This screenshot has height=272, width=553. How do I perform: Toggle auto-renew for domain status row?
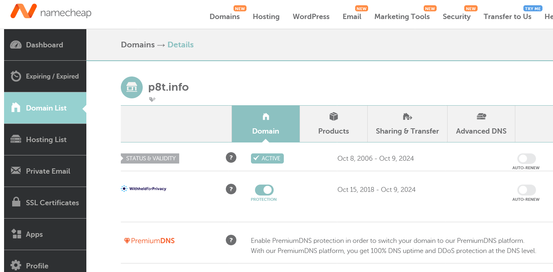(526, 159)
